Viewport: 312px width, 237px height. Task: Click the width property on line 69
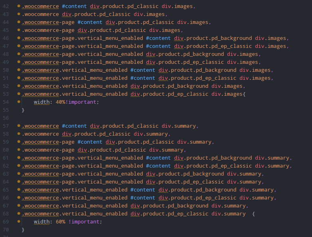[x=41, y=222]
